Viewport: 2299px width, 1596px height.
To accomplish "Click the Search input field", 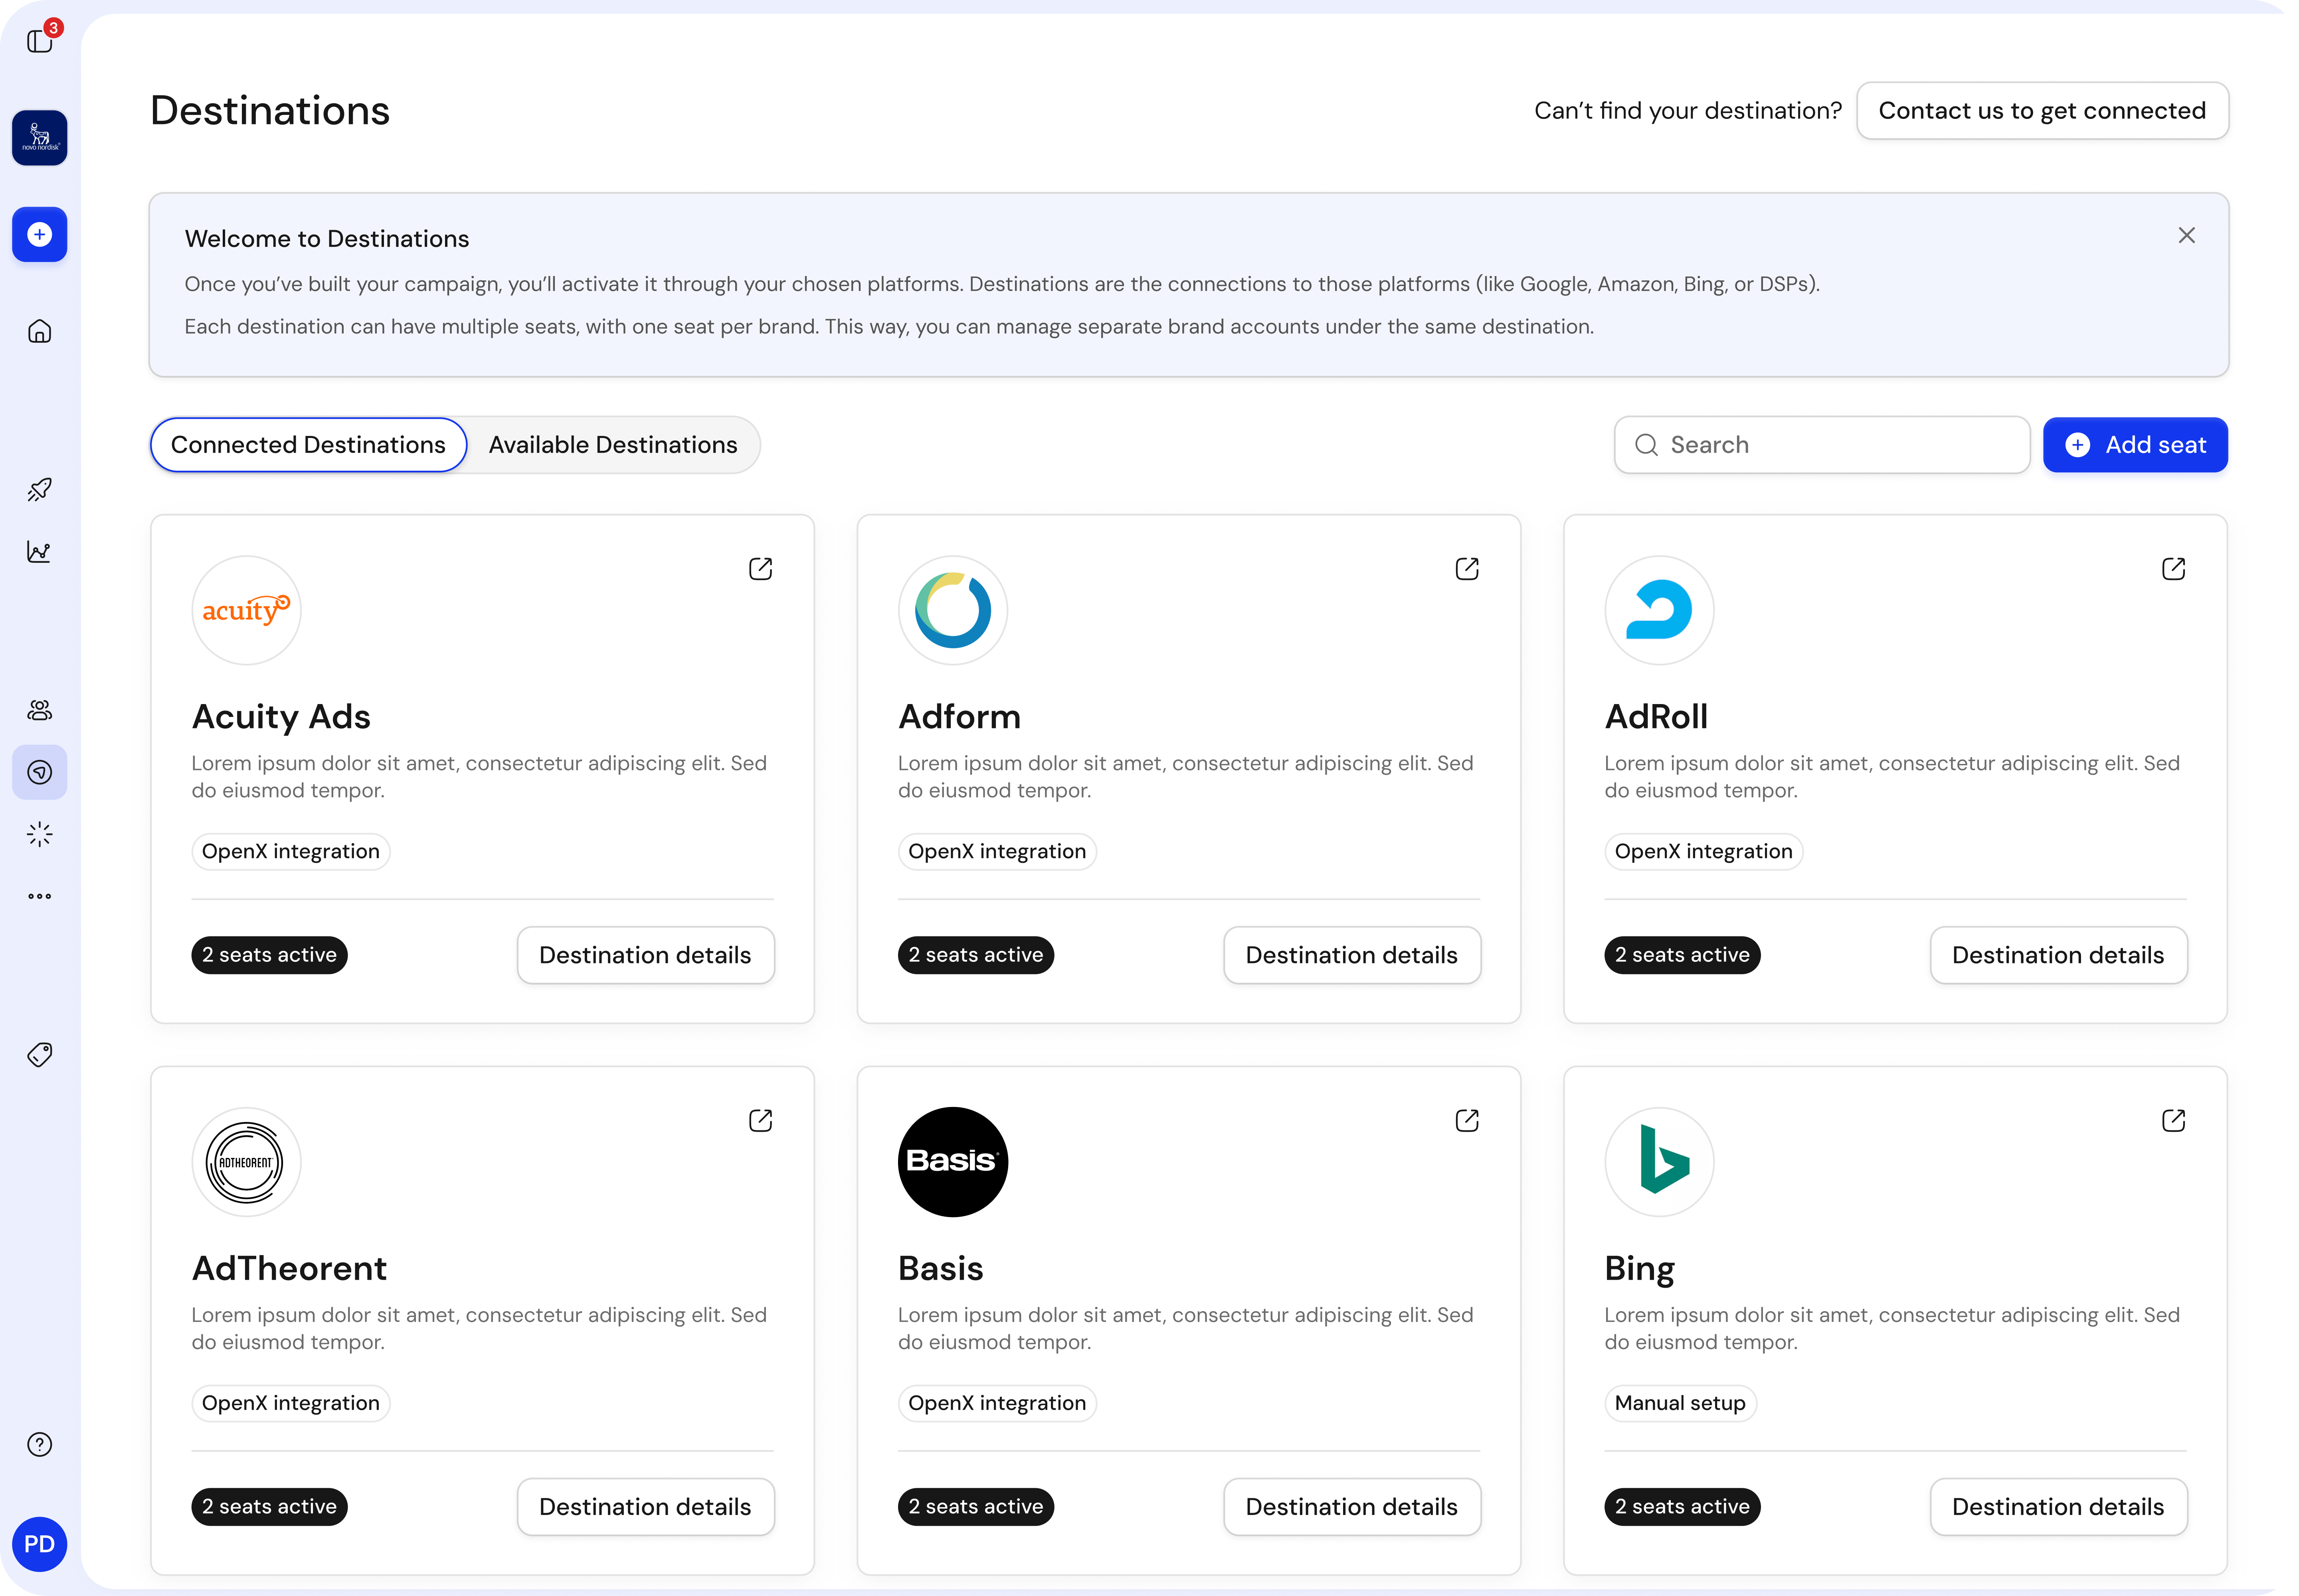I will coord(1822,445).
